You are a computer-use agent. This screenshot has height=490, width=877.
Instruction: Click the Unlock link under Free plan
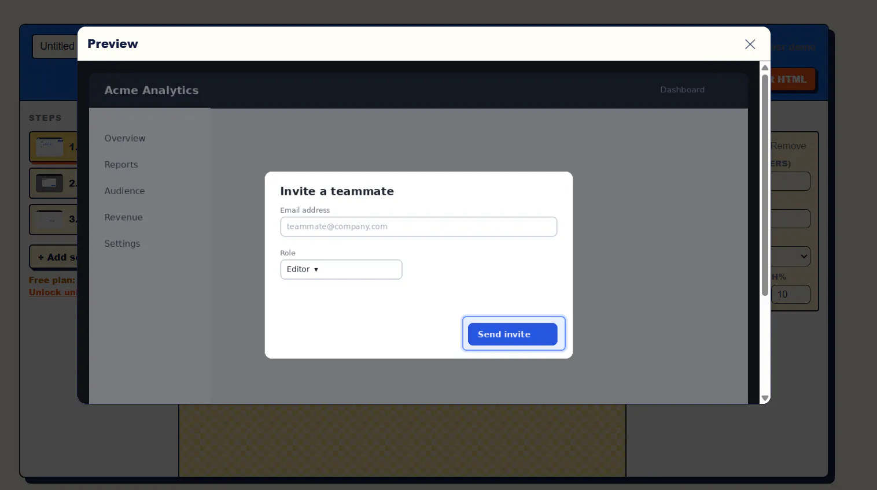click(x=53, y=292)
